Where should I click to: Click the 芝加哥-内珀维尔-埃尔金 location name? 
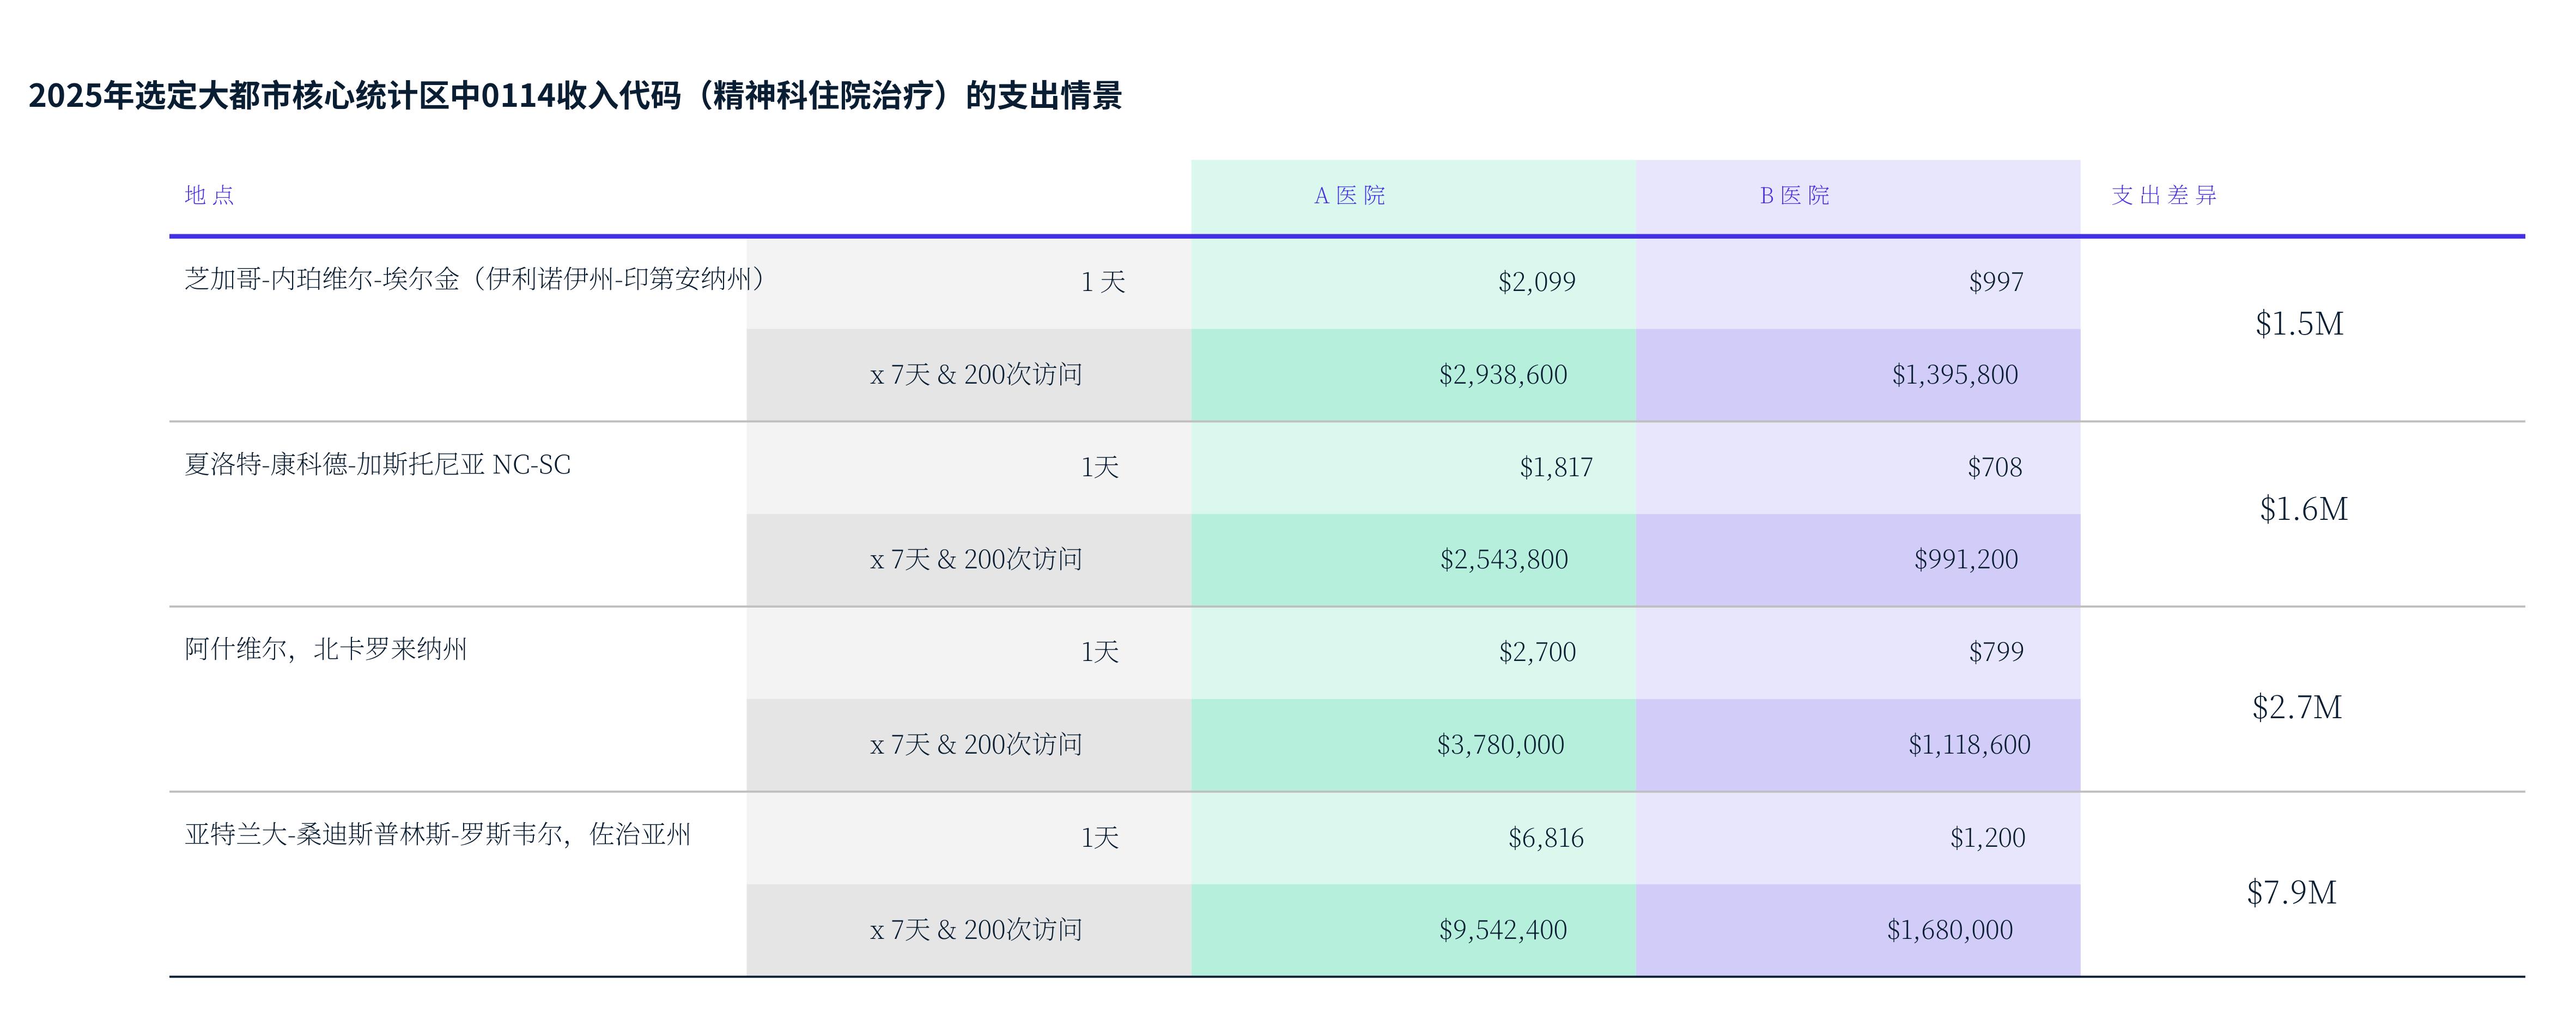tap(475, 279)
